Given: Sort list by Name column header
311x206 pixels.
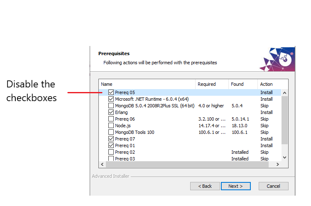Looking at the screenshot, I should pos(147,84).
